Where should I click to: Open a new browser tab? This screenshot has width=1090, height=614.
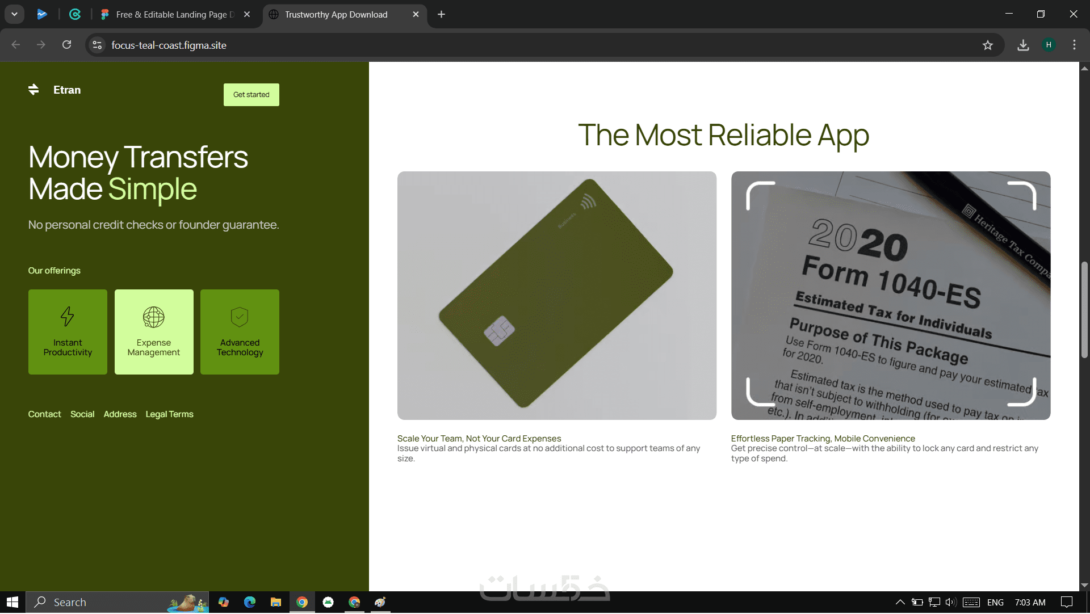441,15
